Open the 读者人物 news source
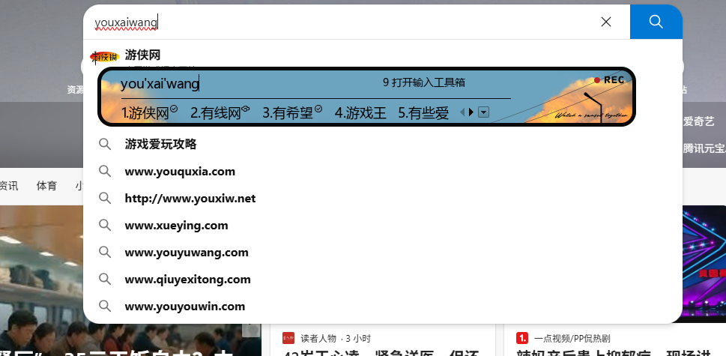Image resolution: width=726 pixels, height=356 pixels. pos(318,339)
